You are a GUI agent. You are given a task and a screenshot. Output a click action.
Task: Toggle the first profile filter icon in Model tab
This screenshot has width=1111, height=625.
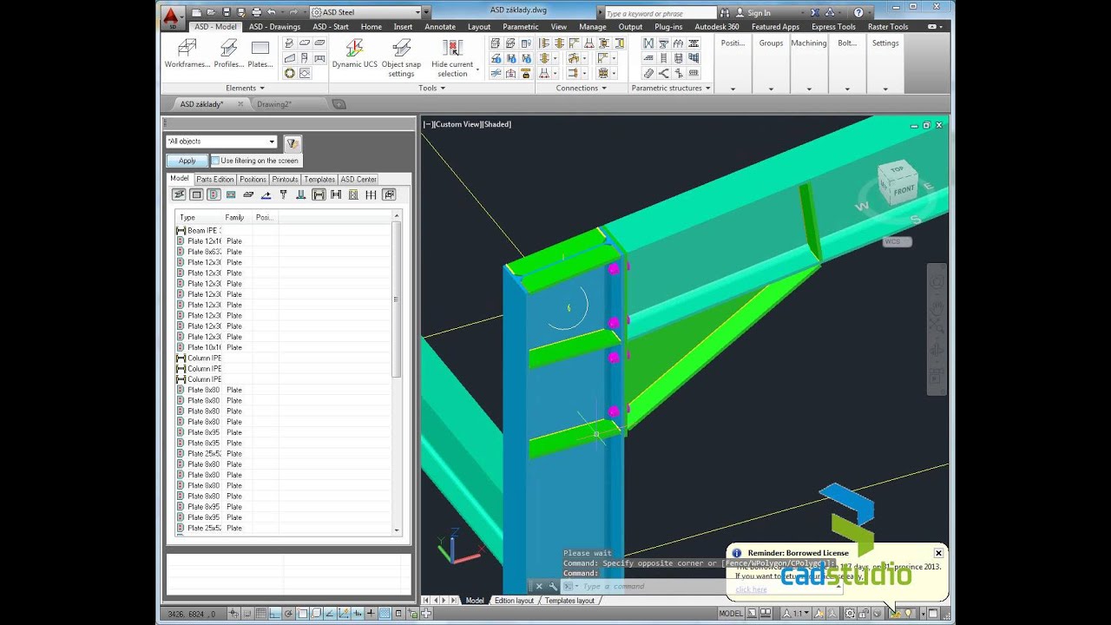point(179,194)
